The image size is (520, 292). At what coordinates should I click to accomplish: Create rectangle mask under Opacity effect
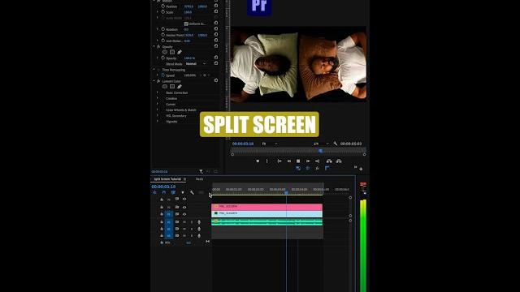[x=172, y=52]
